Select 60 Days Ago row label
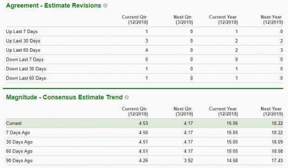This screenshot has height=168, width=288. pos(20,151)
